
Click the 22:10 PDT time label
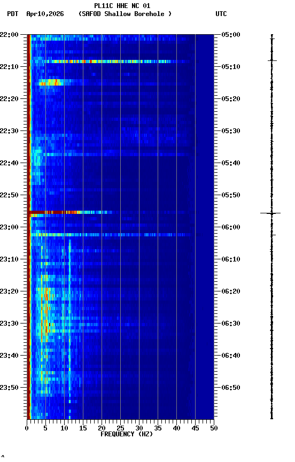point(10,67)
